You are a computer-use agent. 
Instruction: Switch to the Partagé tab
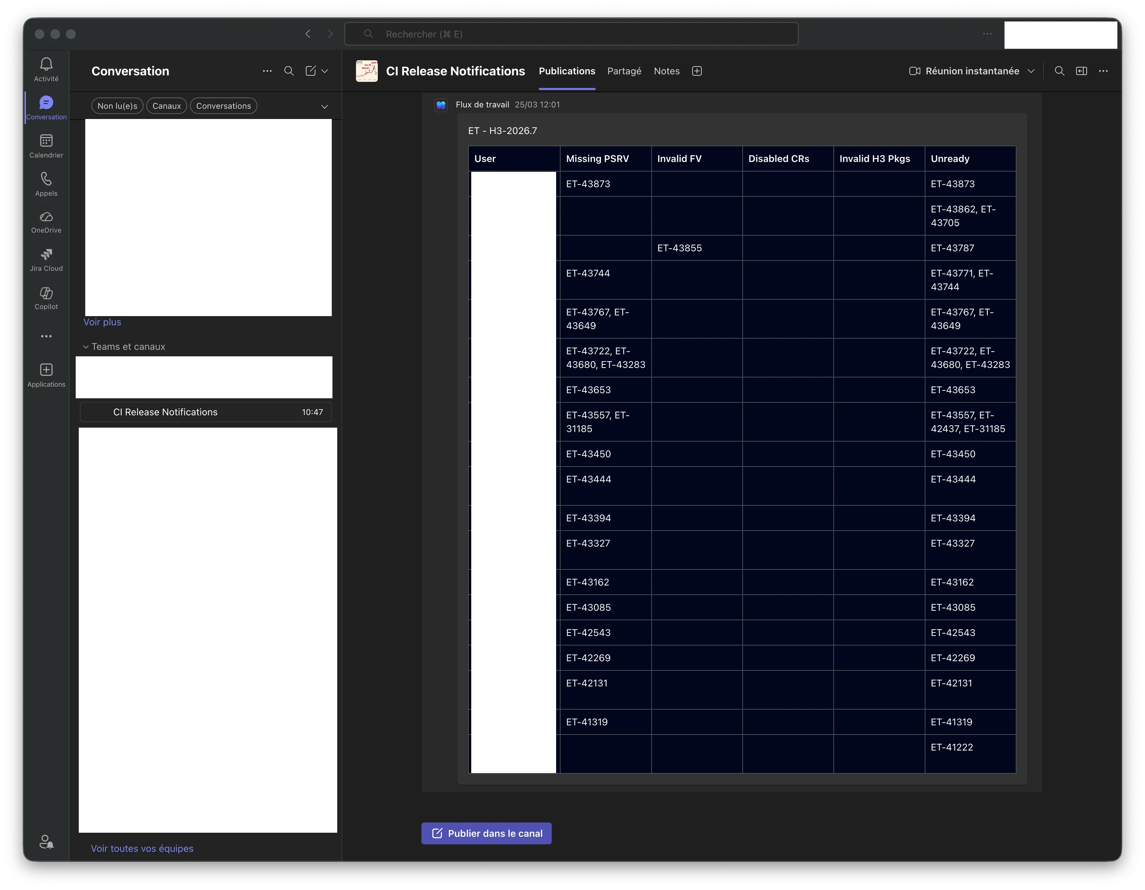click(624, 71)
